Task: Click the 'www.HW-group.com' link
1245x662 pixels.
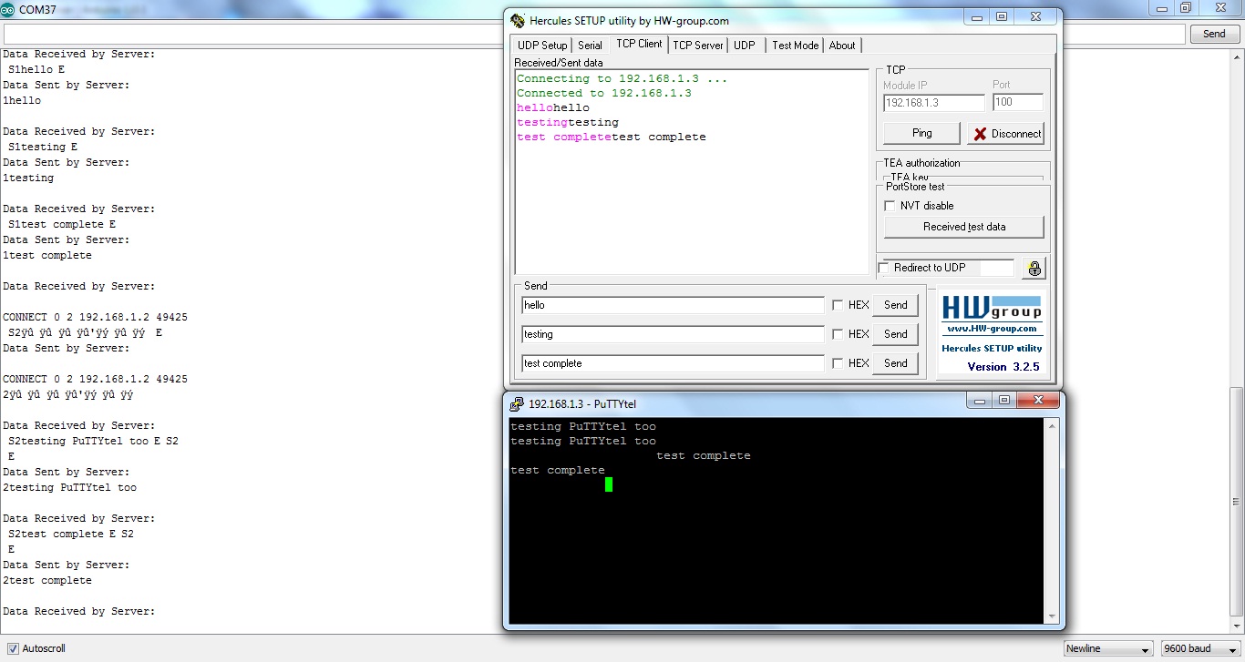Action: point(992,329)
